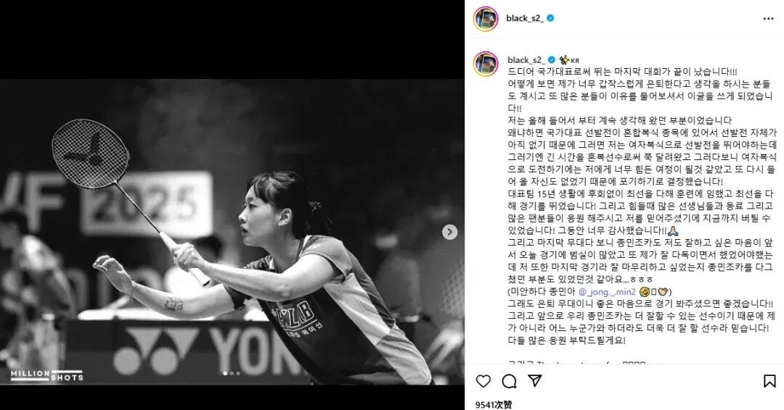The image size is (784, 410).
Task: Show next photo using the right arrow
Action: [x=449, y=232]
